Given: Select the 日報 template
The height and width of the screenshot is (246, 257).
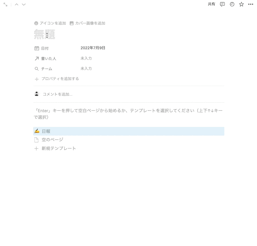Looking at the screenshot, I should coord(129,131).
